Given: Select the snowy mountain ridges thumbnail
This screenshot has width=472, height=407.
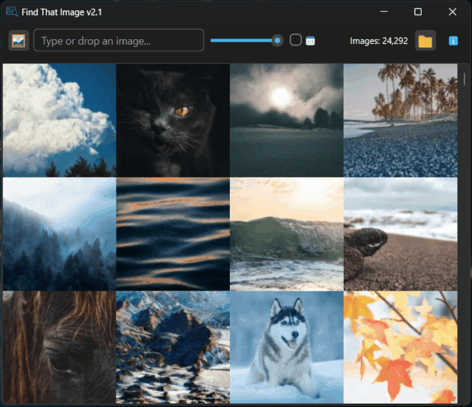Looking at the screenshot, I should click(173, 347).
